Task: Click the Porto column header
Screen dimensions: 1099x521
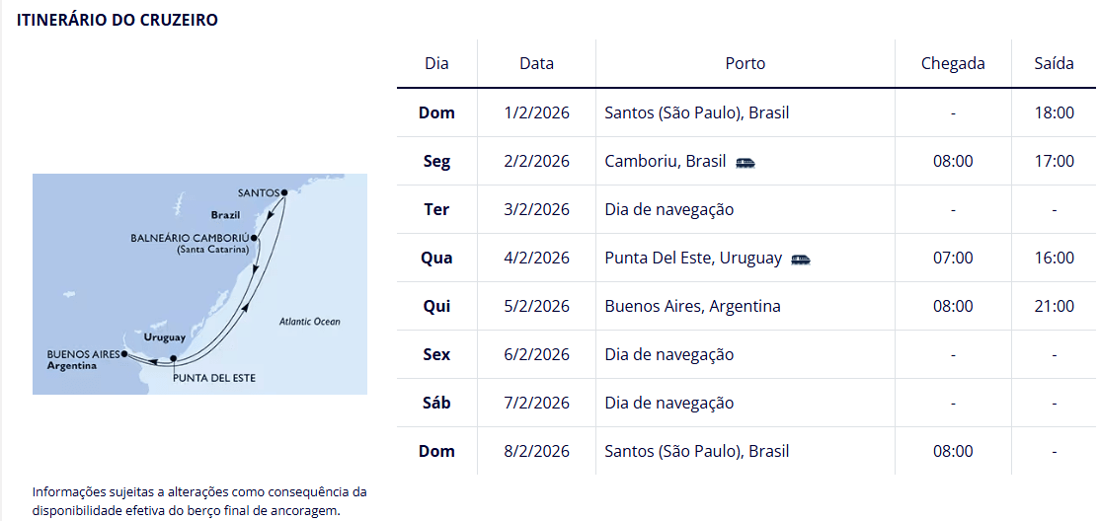Action: (745, 63)
